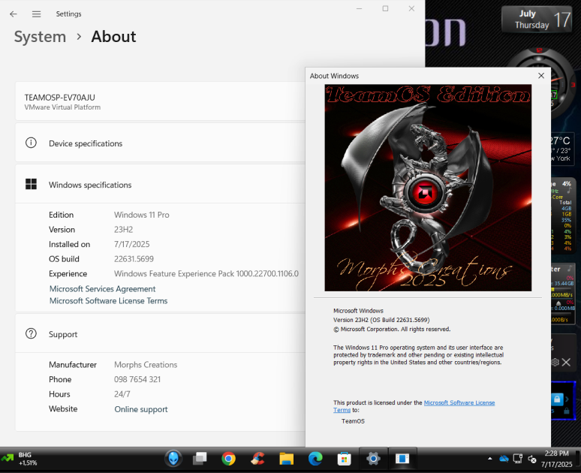Viewport: 581px width, 473px height.
Task: Select the Edition value Windows 11 Pro
Action: point(142,215)
